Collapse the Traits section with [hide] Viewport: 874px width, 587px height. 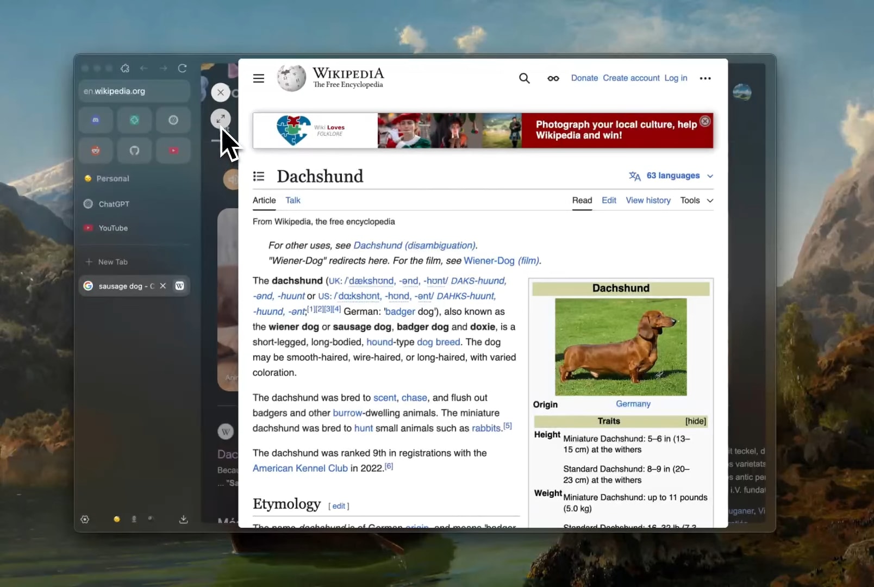coord(695,421)
